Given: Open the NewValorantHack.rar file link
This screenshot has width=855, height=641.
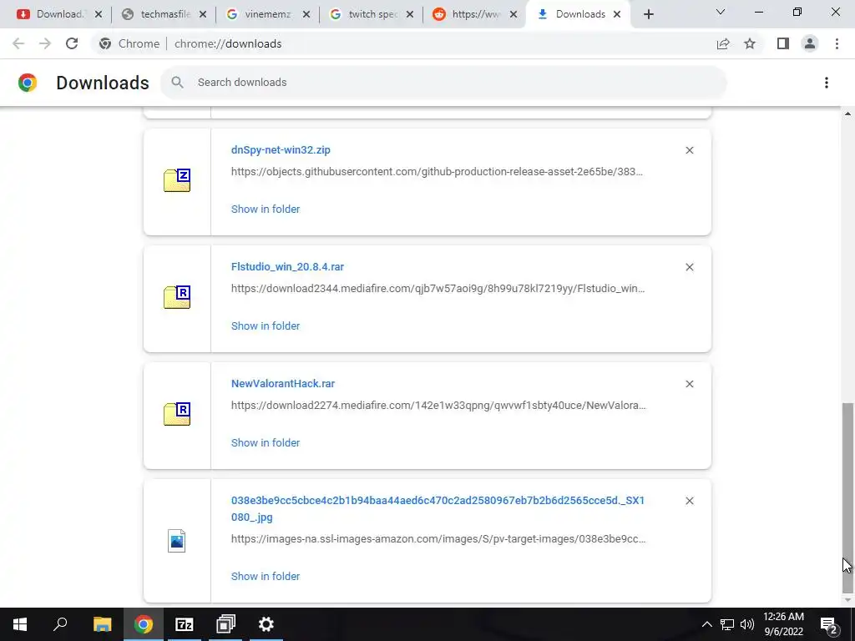Looking at the screenshot, I should (x=283, y=383).
